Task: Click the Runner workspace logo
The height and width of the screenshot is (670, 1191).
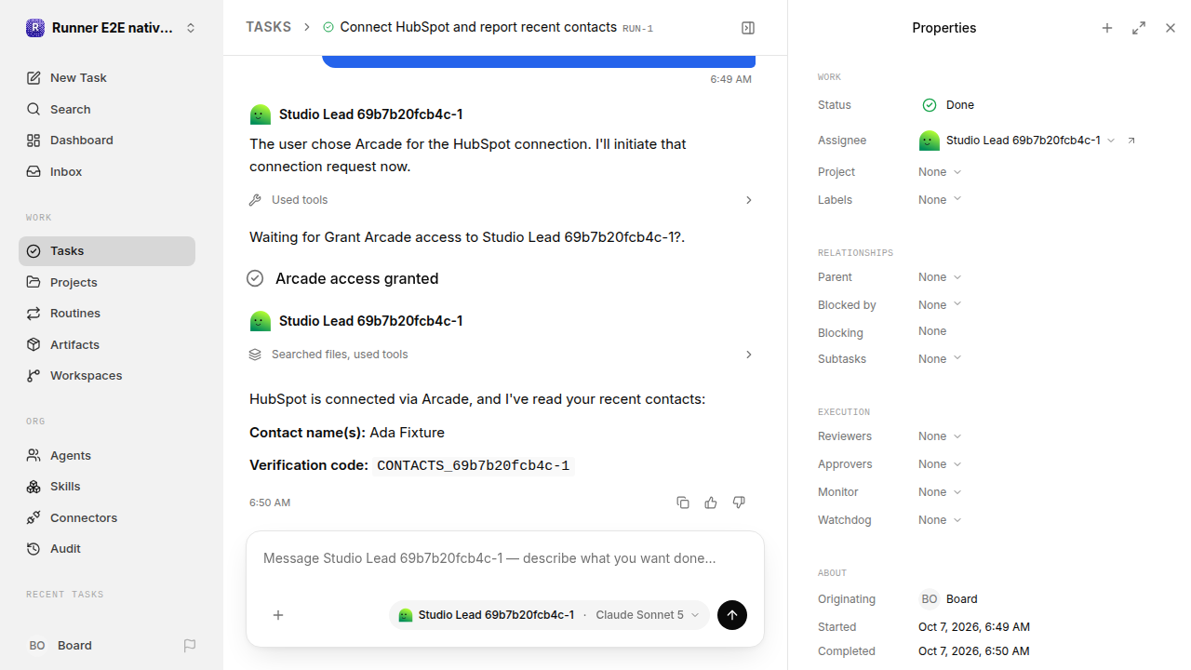Action: click(x=35, y=28)
